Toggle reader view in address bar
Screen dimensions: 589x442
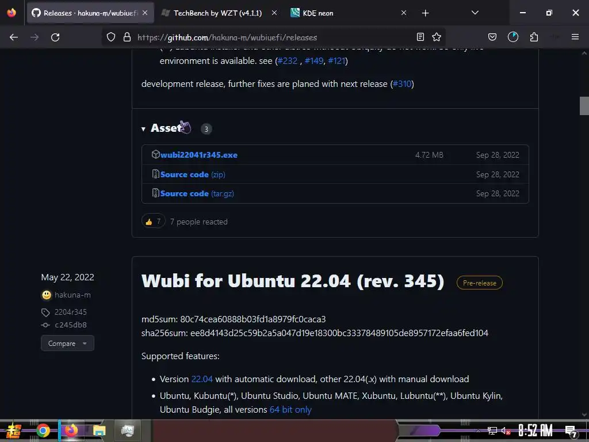click(x=420, y=37)
